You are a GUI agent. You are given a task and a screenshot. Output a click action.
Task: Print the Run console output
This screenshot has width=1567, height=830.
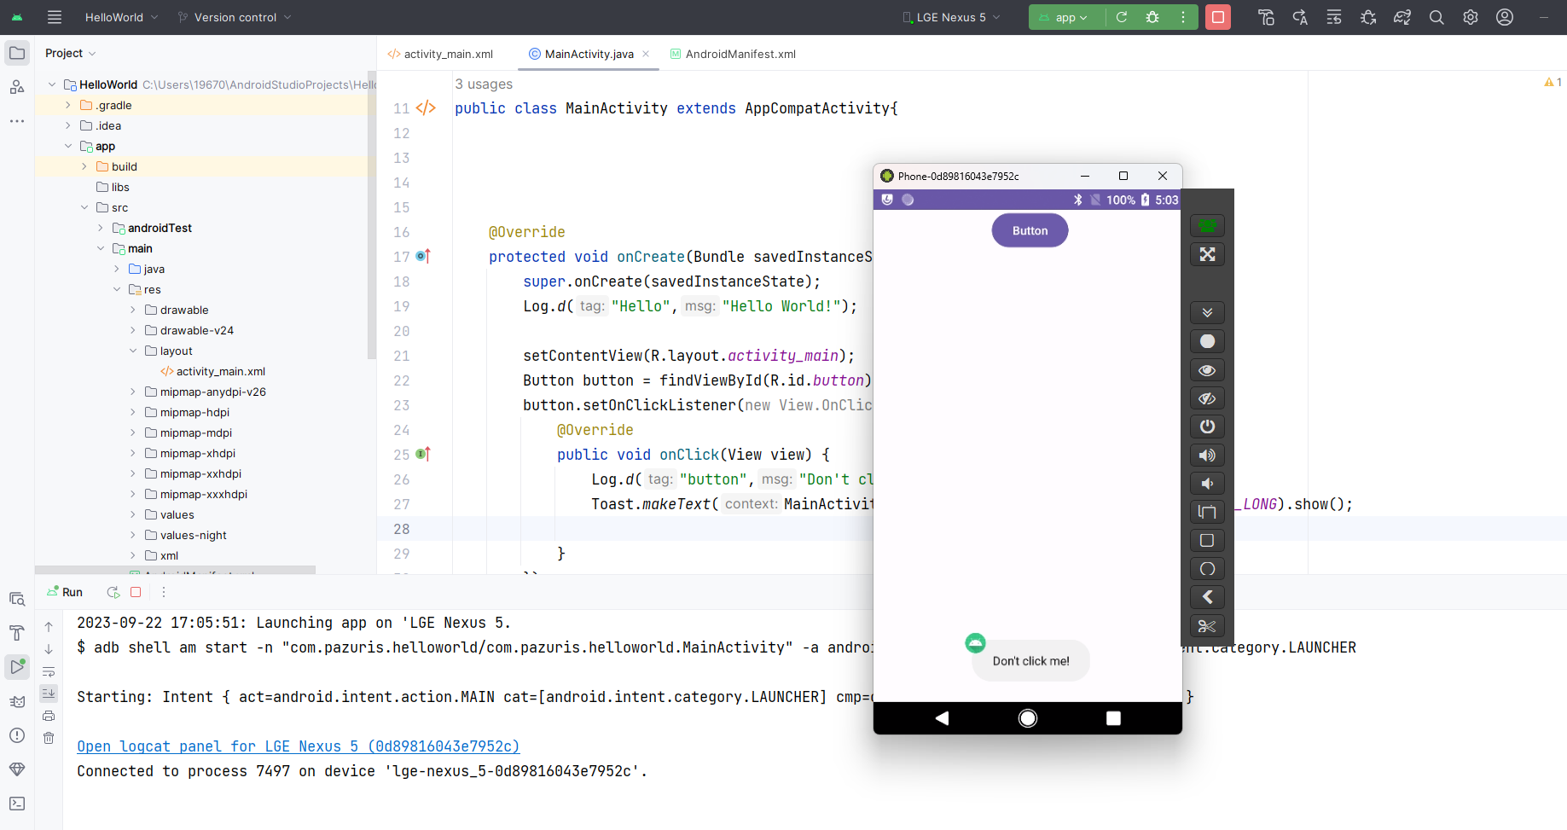[49, 716]
